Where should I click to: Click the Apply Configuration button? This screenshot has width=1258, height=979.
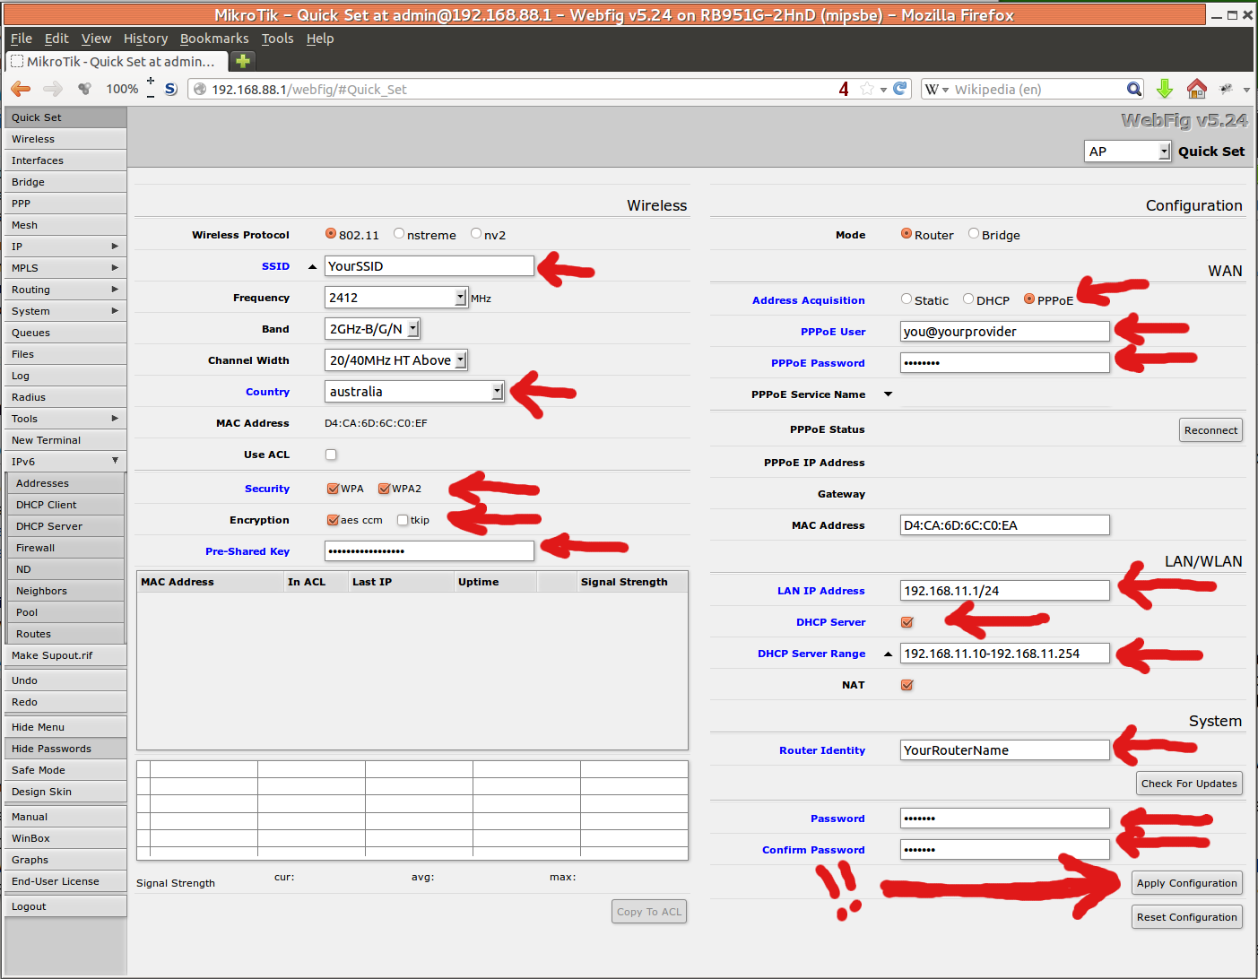click(x=1186, y=883)
